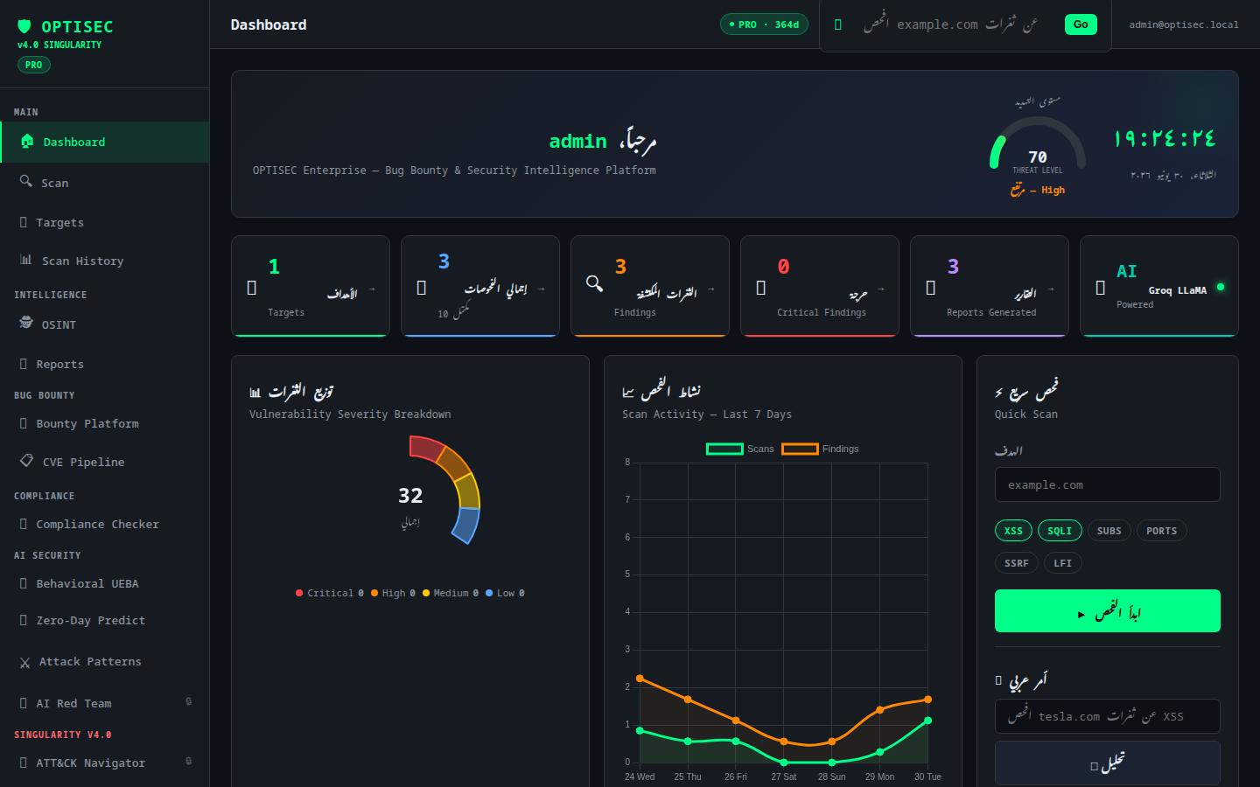Click the Vulnerability Severity Breakdown subtitle
This screenshot has height=787, width=1260.
tap(350, 414)
